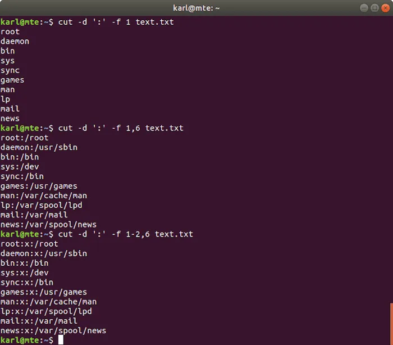Minimize the karl@mte terminal window
The width and height of the screenshot is (393, 345).
pos(364,8)
